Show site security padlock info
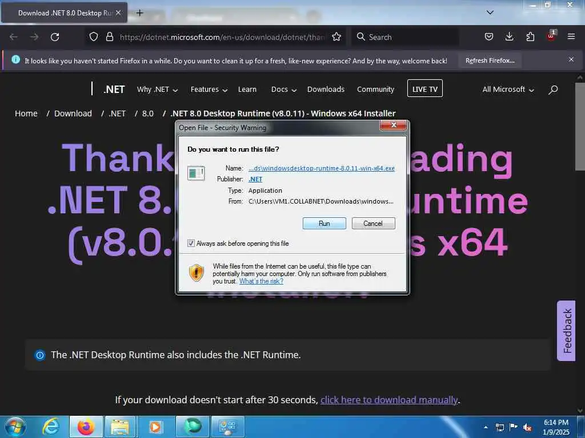 (109, 37)
